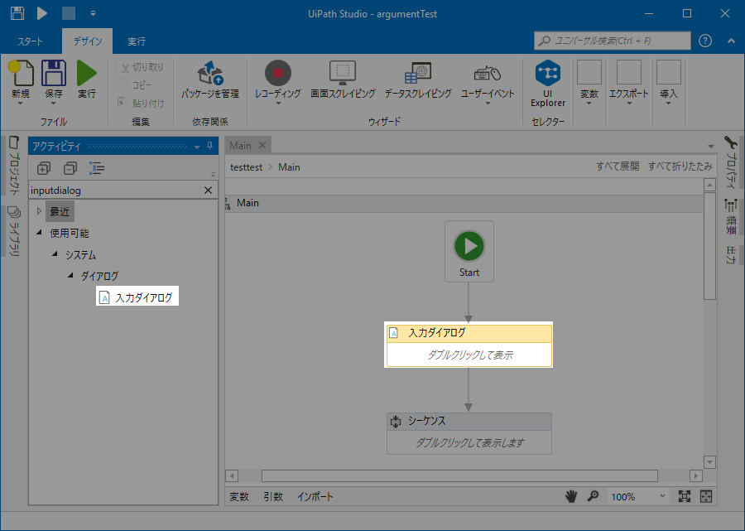This screenshot has height=531, width=745.
Task: Click the universal search field
Action: click(x=612, y=41)
